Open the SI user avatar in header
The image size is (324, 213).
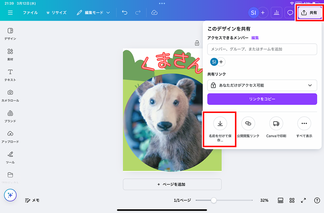[253, 13]
